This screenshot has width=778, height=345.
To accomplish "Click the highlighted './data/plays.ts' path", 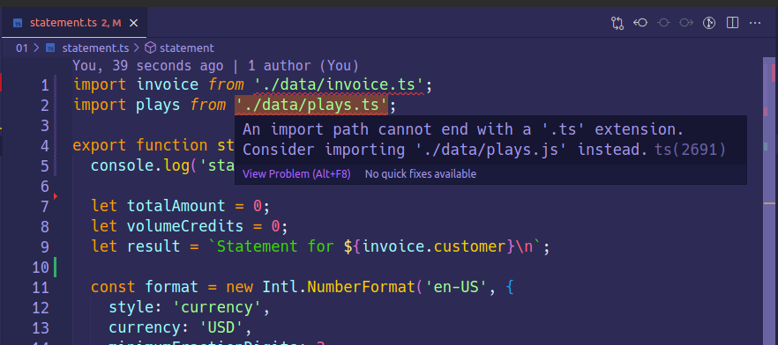I will click(x=311, y=106).
